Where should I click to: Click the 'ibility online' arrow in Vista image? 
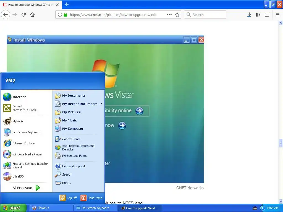pyautogui.click(x=139, y=111)
